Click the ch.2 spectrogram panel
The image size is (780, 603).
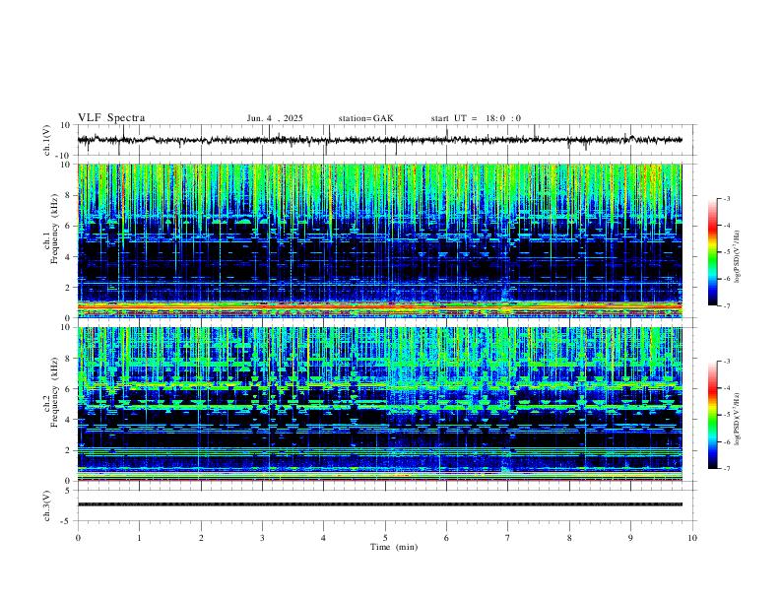point(379,404)
